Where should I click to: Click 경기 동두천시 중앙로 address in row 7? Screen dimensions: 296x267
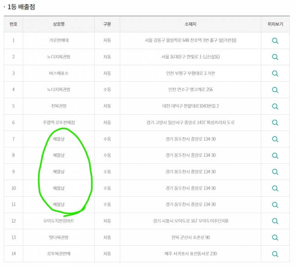tap(191, 139)
